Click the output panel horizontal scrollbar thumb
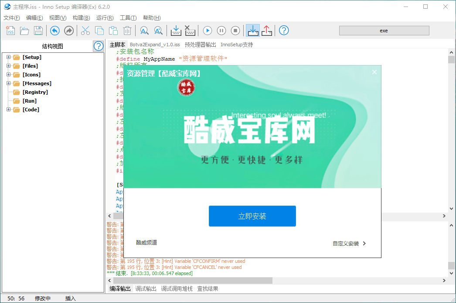Viewport: 456px width, 303px height. 193,280
